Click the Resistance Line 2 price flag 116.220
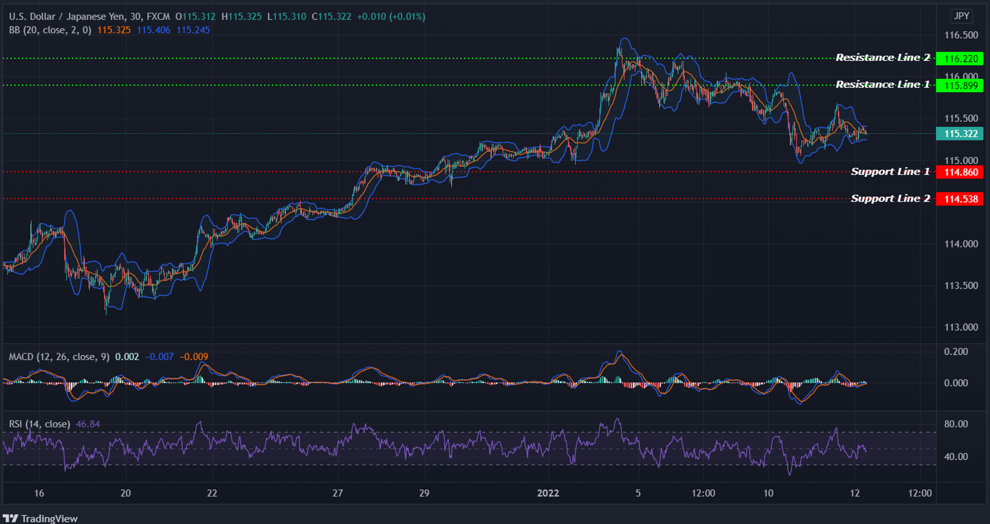Viewport: 990px width, 524px height. (x=959, y=58)
